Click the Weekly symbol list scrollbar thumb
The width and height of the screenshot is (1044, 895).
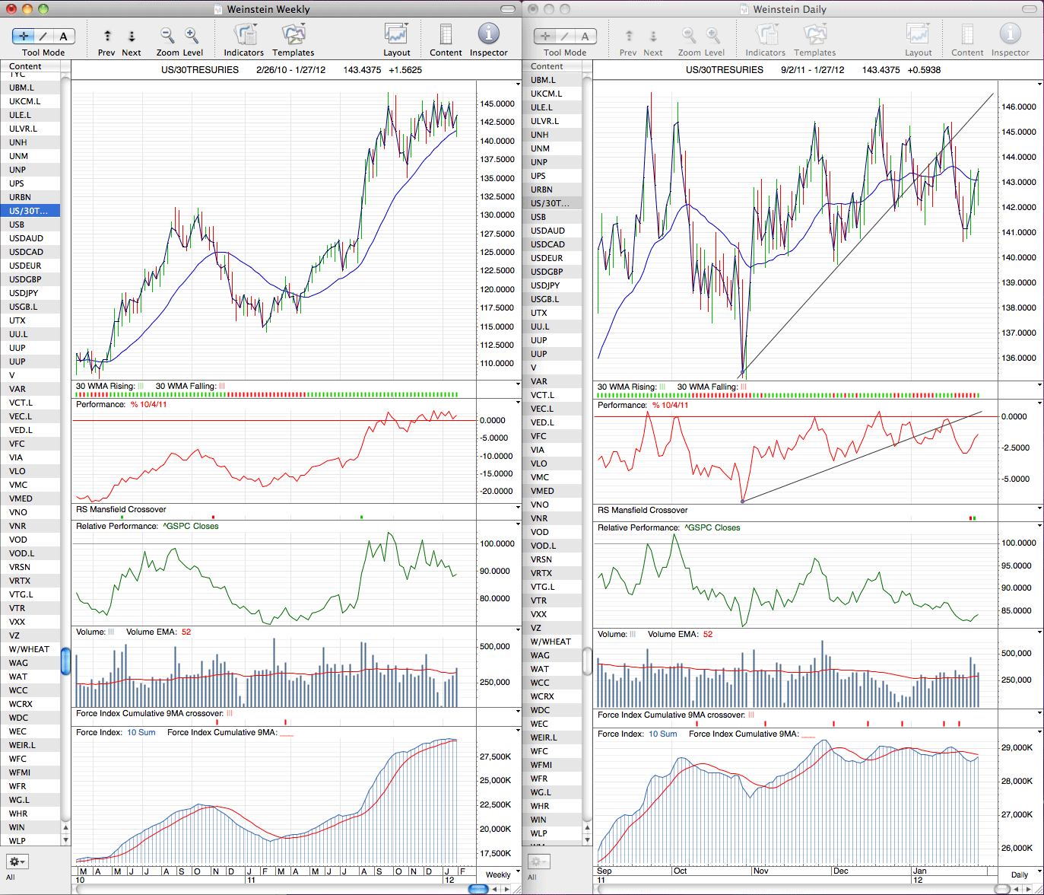(65, 661)
